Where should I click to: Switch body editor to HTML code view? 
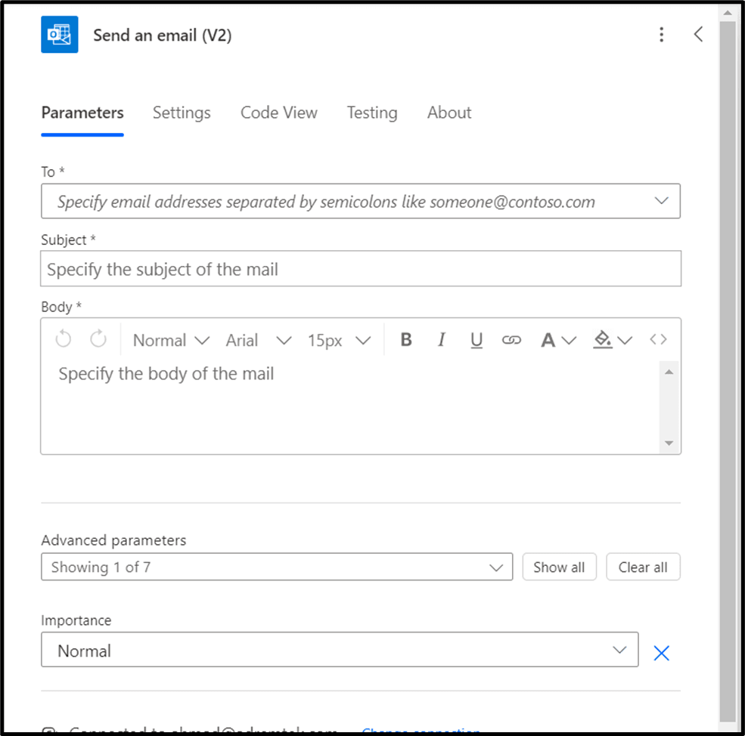pyautogui.click(x=658, y=340)
